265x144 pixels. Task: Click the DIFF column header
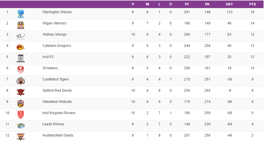(x=229, y=4)
